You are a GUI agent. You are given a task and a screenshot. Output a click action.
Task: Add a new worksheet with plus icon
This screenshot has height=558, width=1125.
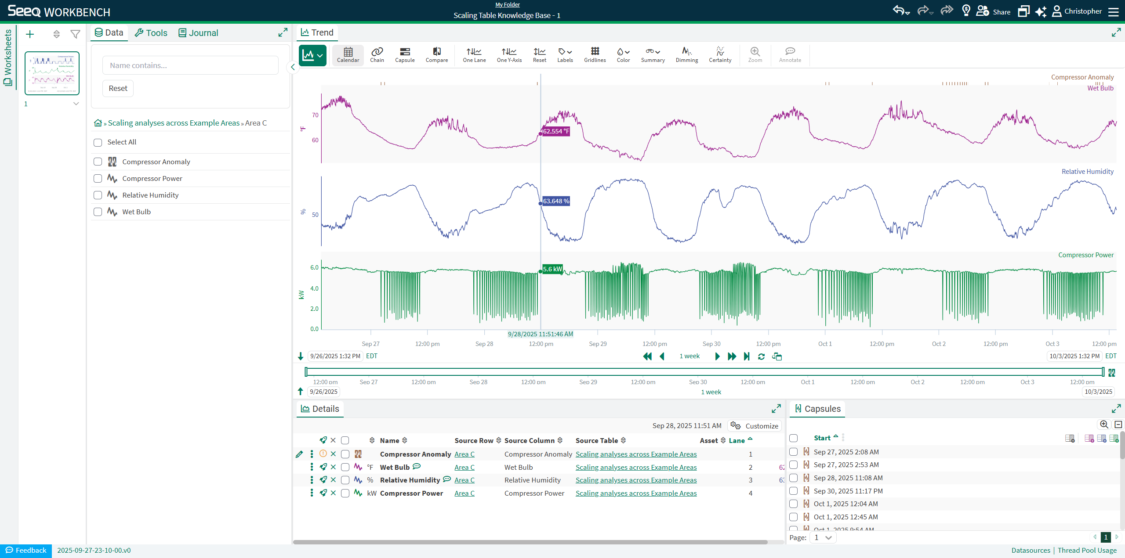tap(30, 34)
